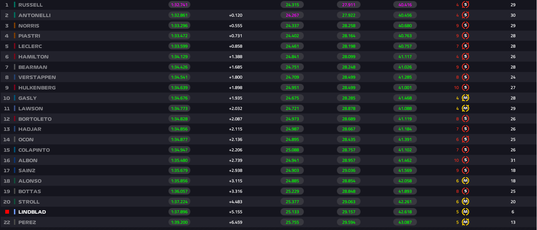
Task: Open the LINDBLAD driver row
Action: click(x=32, y=212)
